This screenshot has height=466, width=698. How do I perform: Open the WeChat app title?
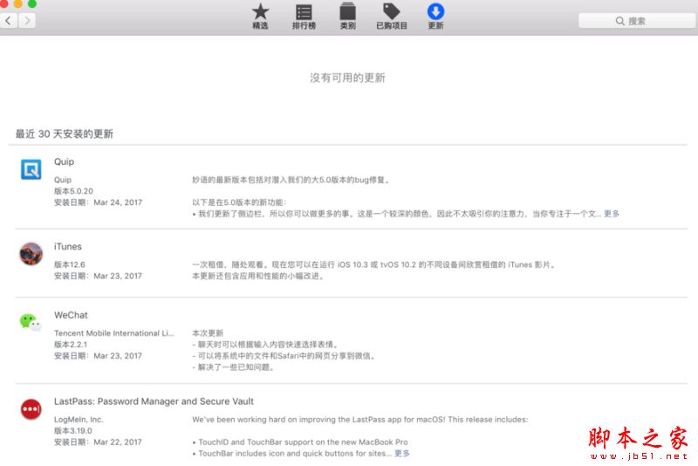pos(71,315)
